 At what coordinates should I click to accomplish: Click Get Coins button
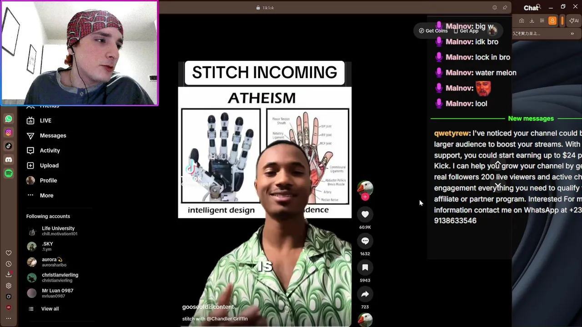[433, 31]
